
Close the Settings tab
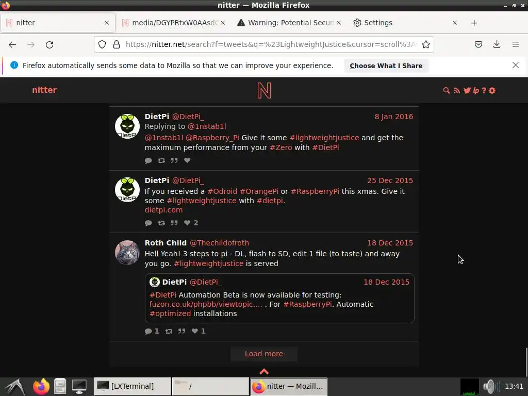pyautogui.click(x=455, y=23)
